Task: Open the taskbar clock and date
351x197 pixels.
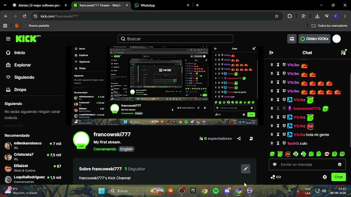Action: (338, 191)
